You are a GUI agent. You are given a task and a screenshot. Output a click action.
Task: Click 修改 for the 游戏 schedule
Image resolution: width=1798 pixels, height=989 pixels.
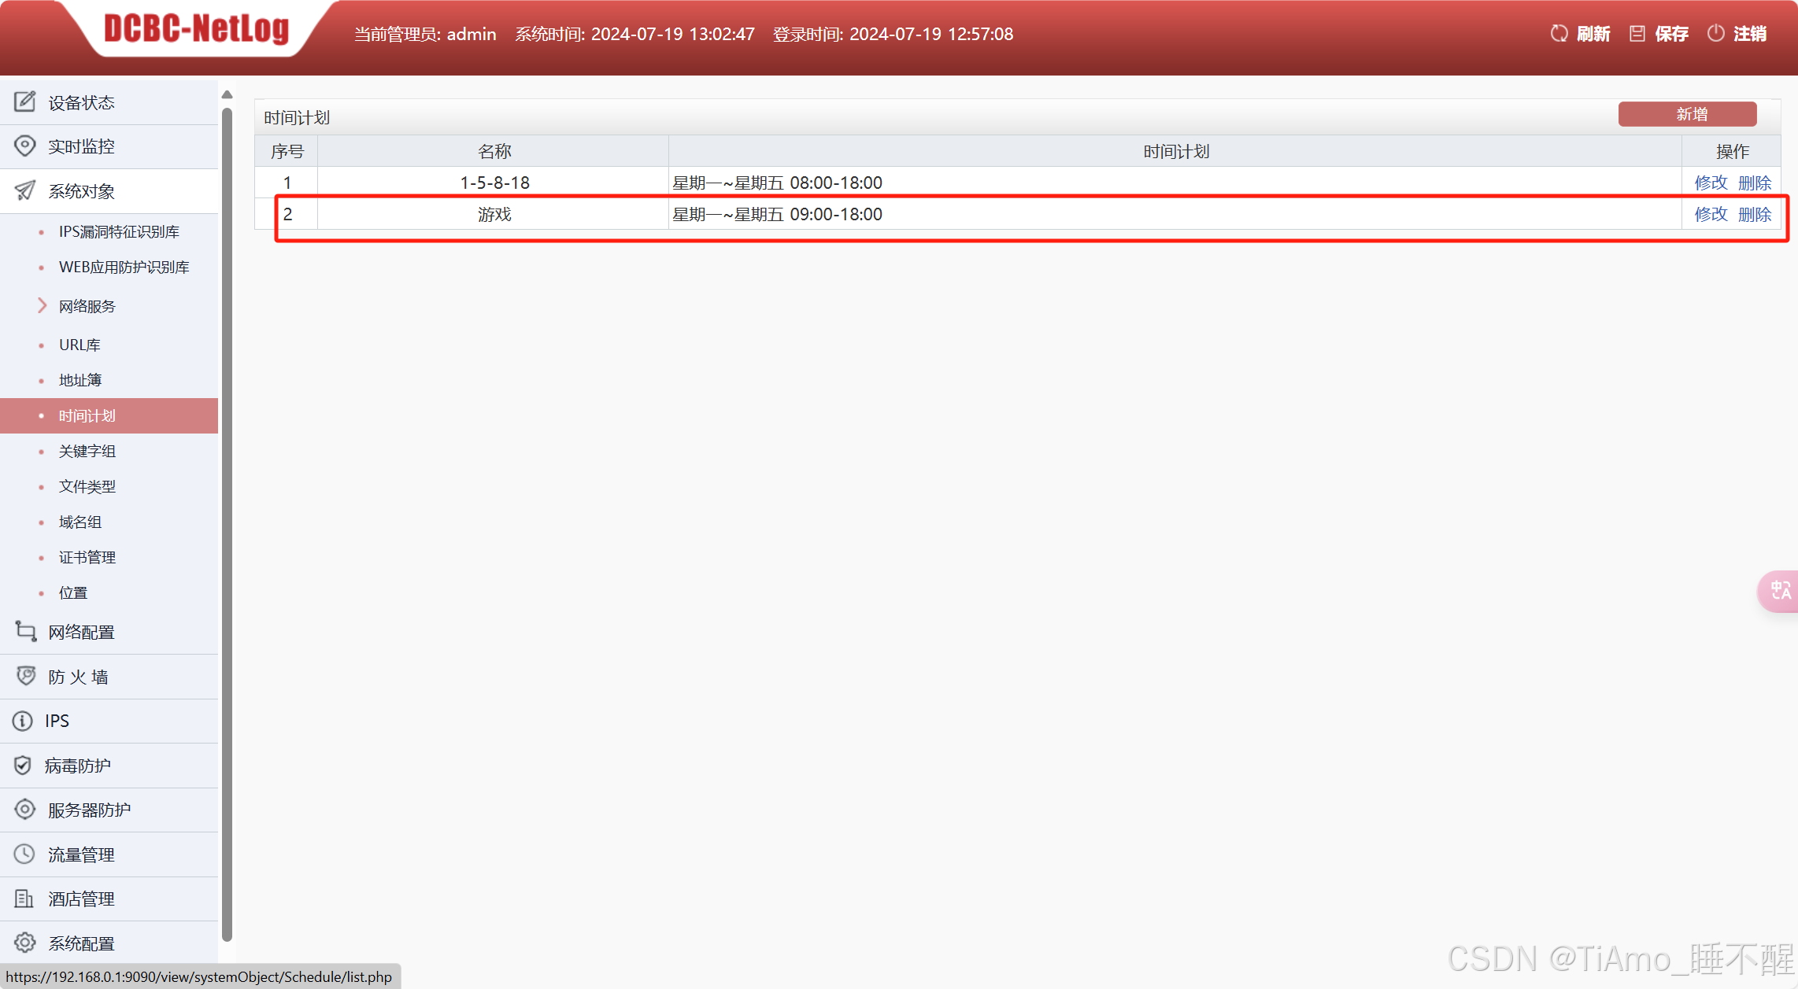tap(1711, 214)
